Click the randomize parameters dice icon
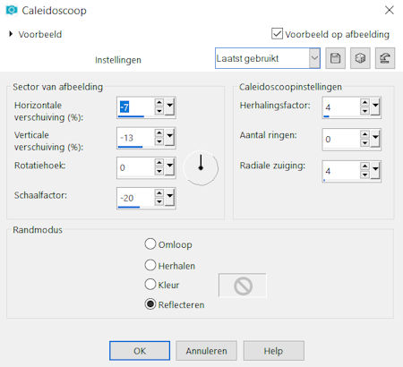Screen dimensions: 403x367 [x=360, y=58]
